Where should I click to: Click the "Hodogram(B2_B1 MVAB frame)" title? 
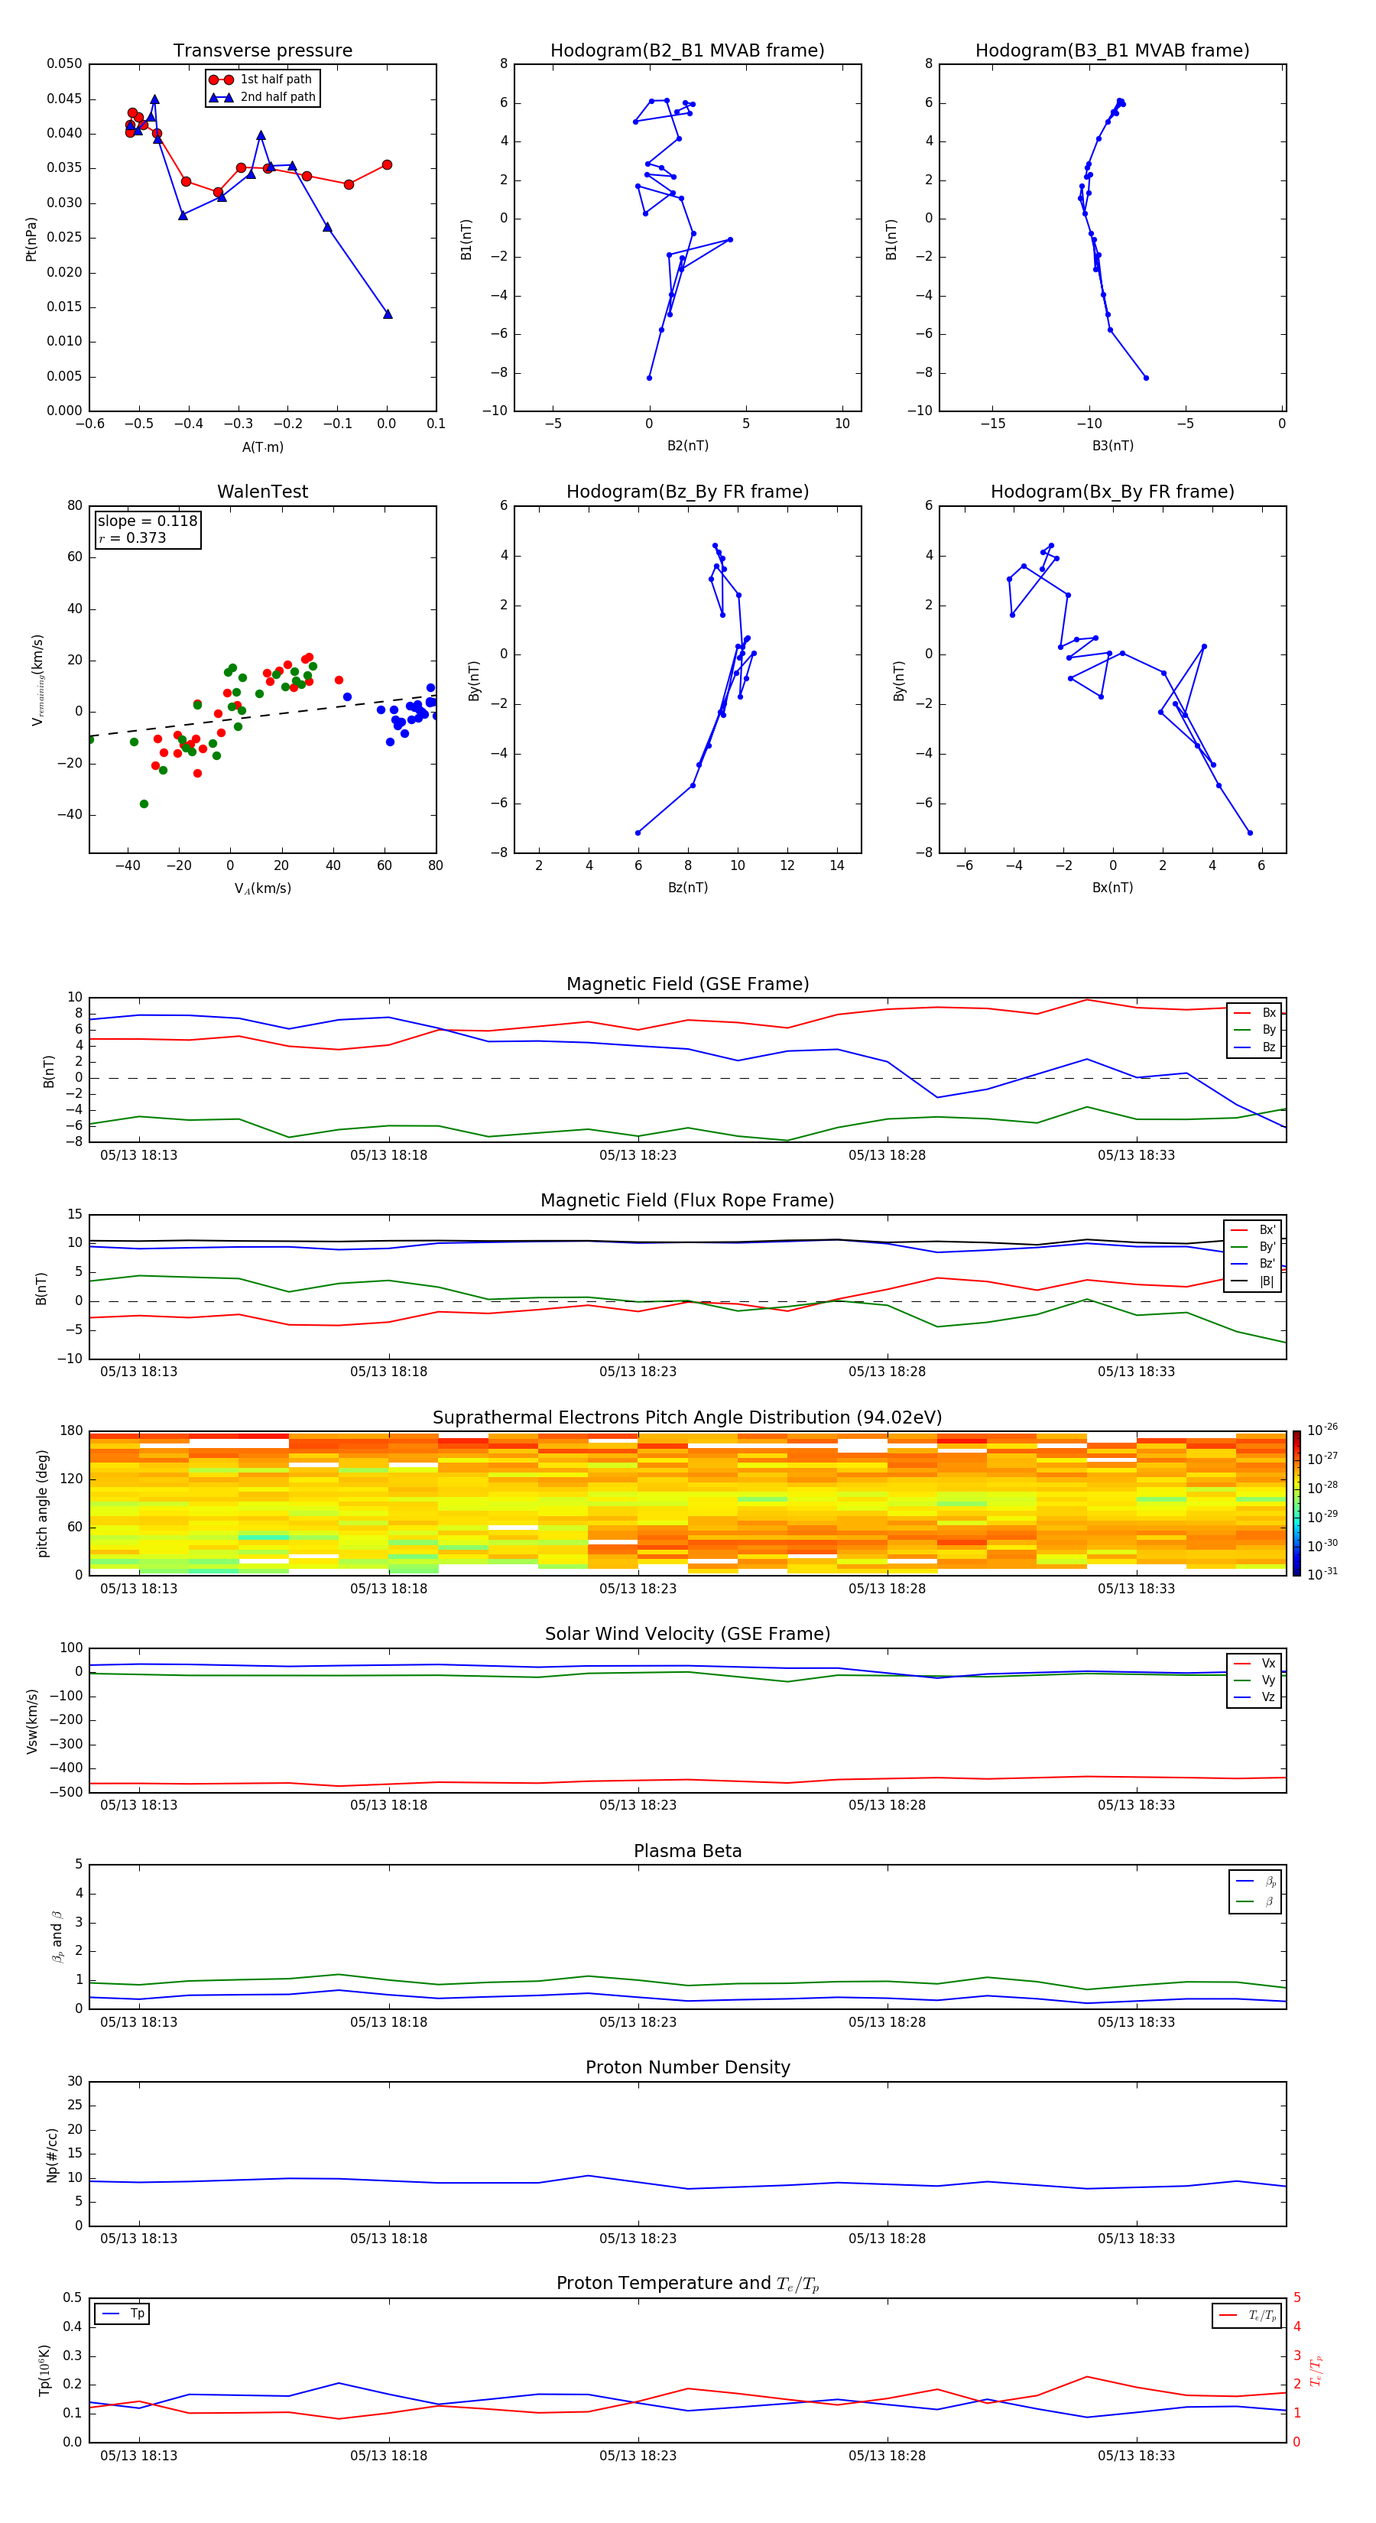pos(687,51)
